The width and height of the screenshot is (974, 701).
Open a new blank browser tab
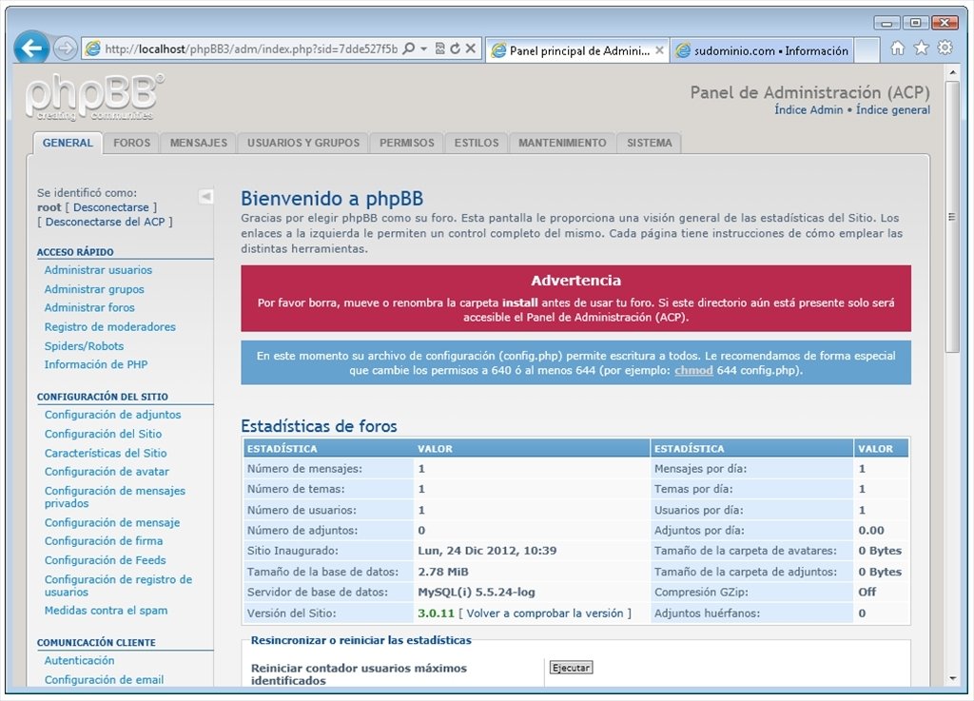coord(867,50)
